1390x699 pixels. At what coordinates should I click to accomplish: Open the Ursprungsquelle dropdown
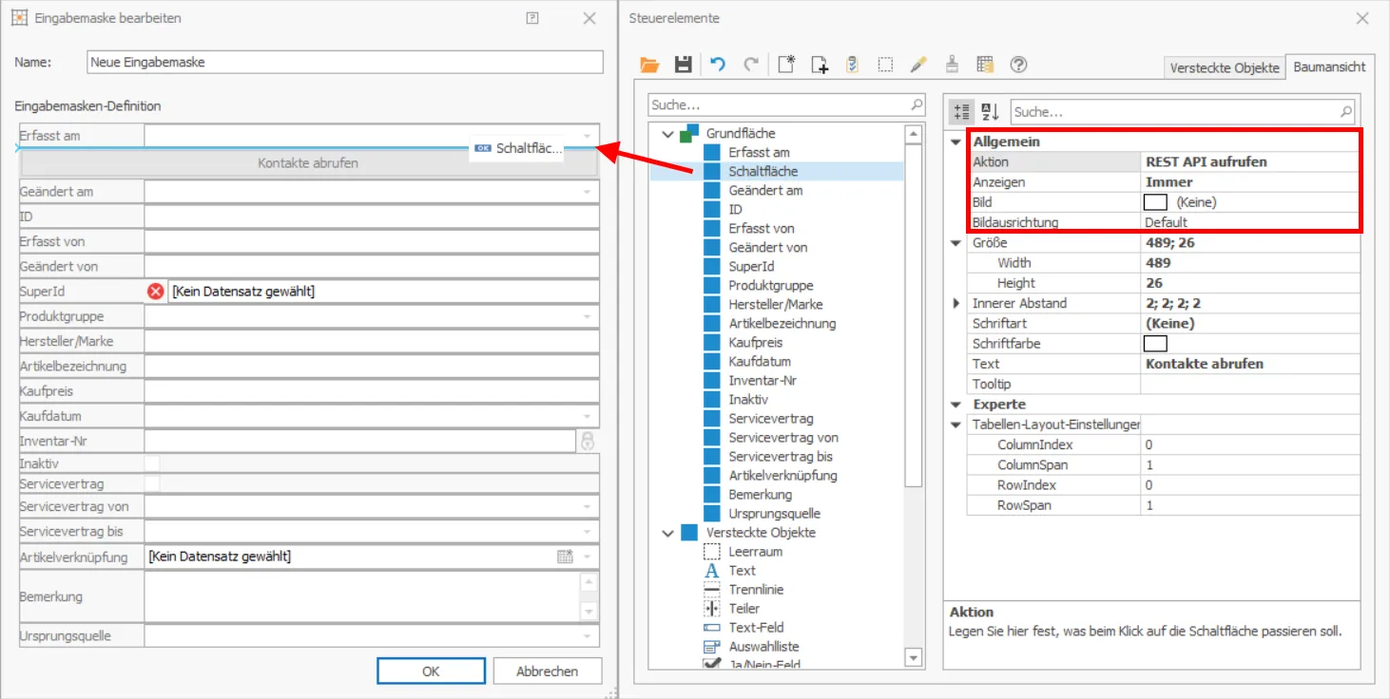click(588, 635)
